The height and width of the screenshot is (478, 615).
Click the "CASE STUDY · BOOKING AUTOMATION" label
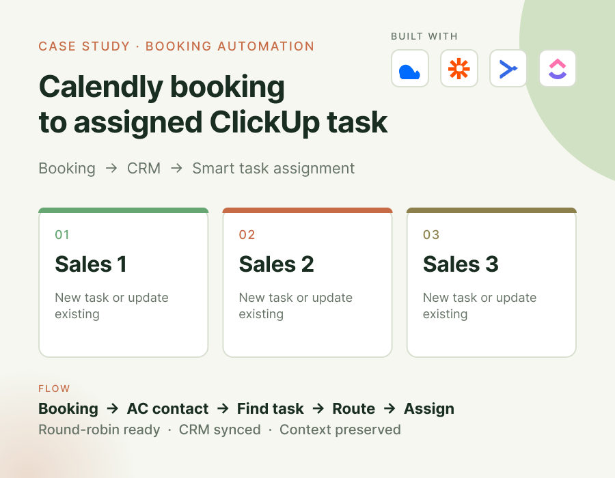click(x=176, y=46)
